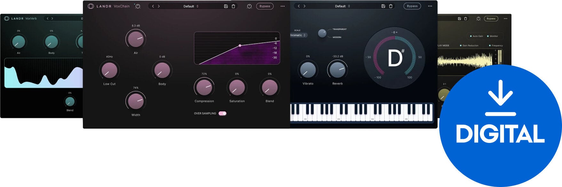Click dial icon in rightmost plugin header

pyautogui.click(x=479, y=19)
